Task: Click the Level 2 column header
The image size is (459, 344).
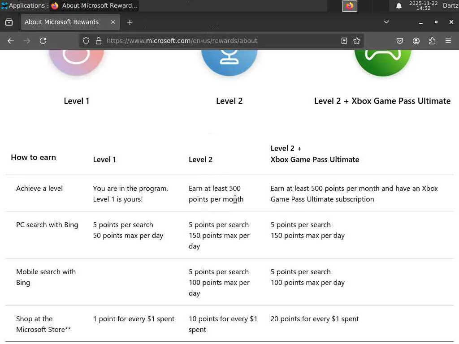Action: pyautogui.click(x=200, y=160)
